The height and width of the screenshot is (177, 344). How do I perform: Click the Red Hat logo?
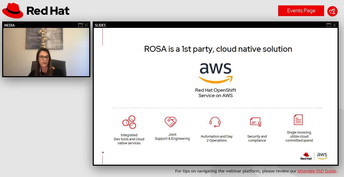point(36,11)
